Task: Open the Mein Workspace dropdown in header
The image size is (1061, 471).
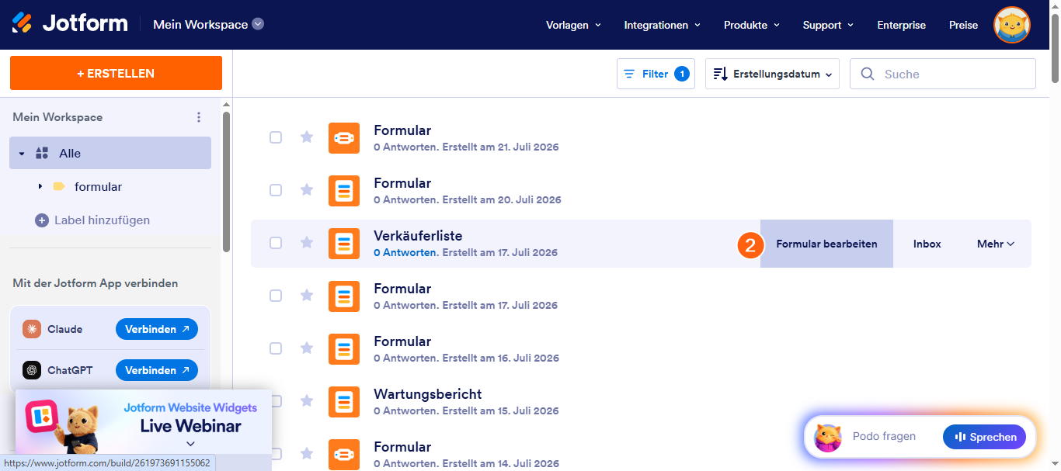Action: (208, 24)
